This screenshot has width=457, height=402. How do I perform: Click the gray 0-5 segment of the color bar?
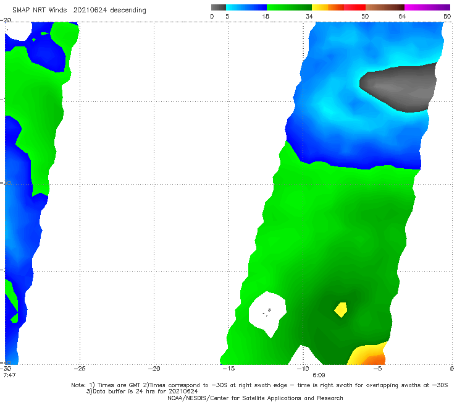(219, 7)
